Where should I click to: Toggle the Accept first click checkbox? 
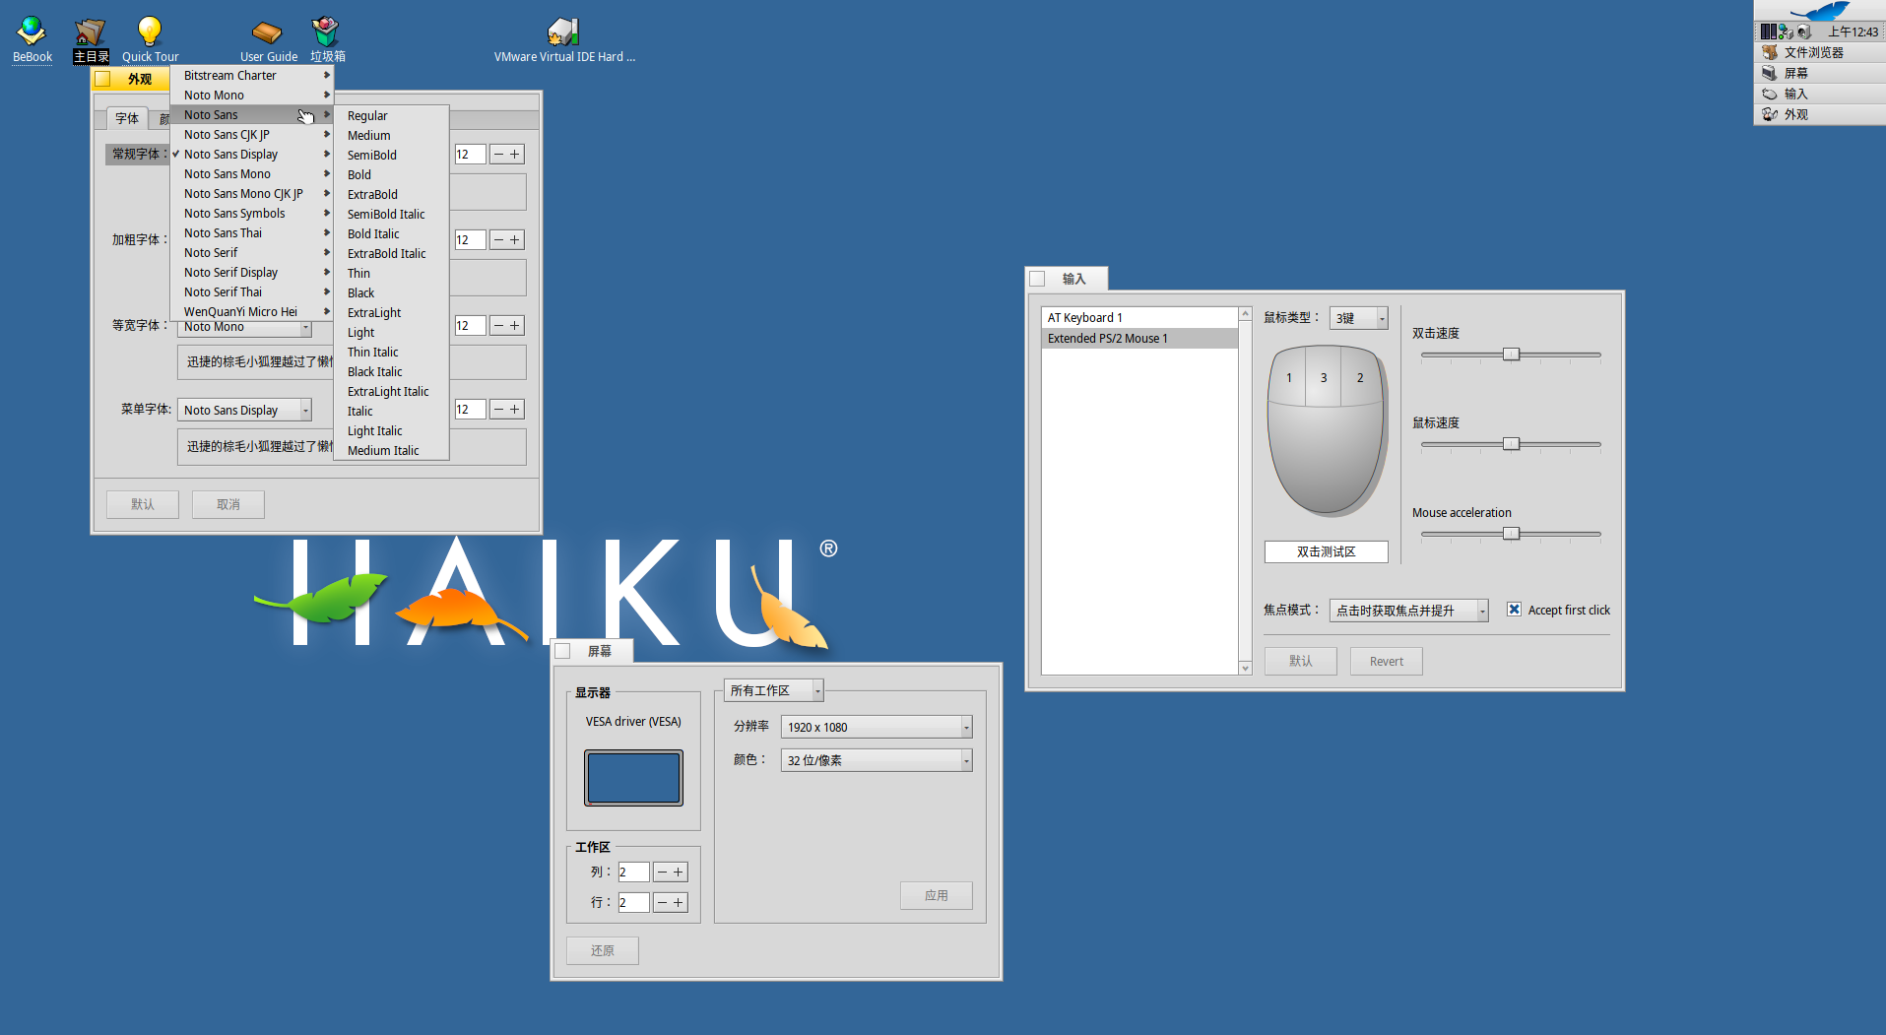[1514, 609]
